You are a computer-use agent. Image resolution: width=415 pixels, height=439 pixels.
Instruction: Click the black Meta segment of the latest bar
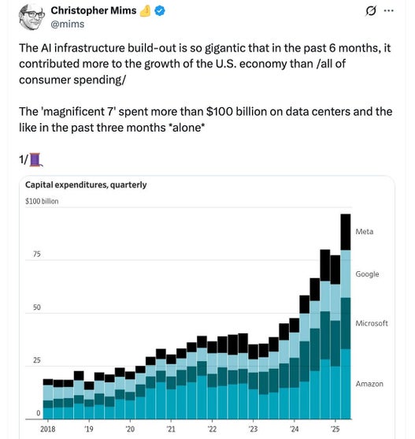(x=346, y=232)
